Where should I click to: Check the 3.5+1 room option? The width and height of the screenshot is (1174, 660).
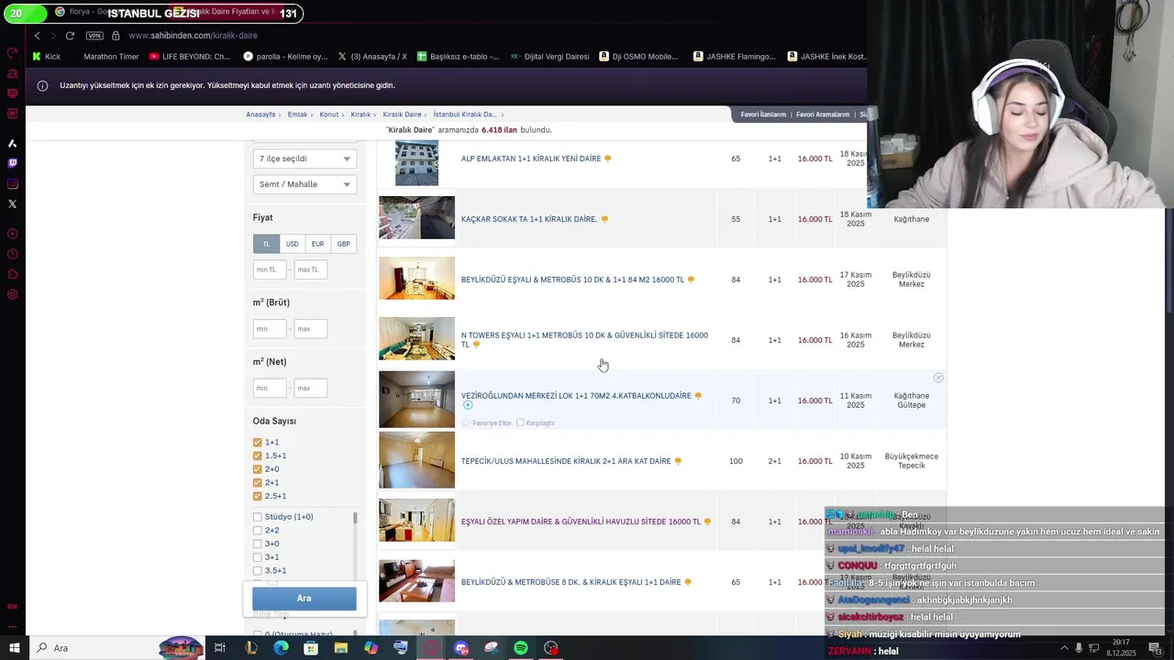click(258, 571)
